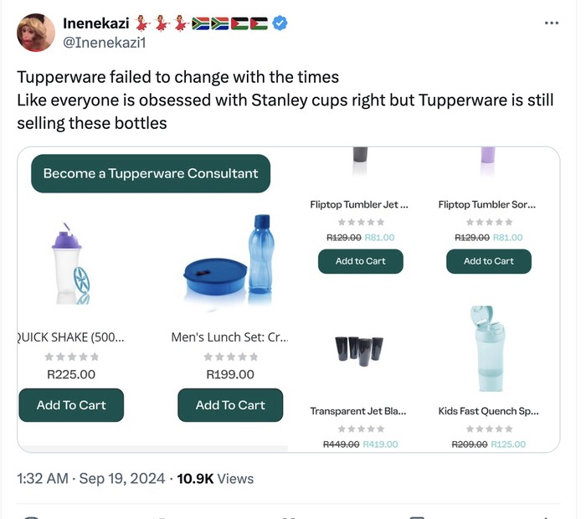Add Men's Lunch Set to cart
The width and height of the screenshot is (586, 519).
click(x=230, y=405)
